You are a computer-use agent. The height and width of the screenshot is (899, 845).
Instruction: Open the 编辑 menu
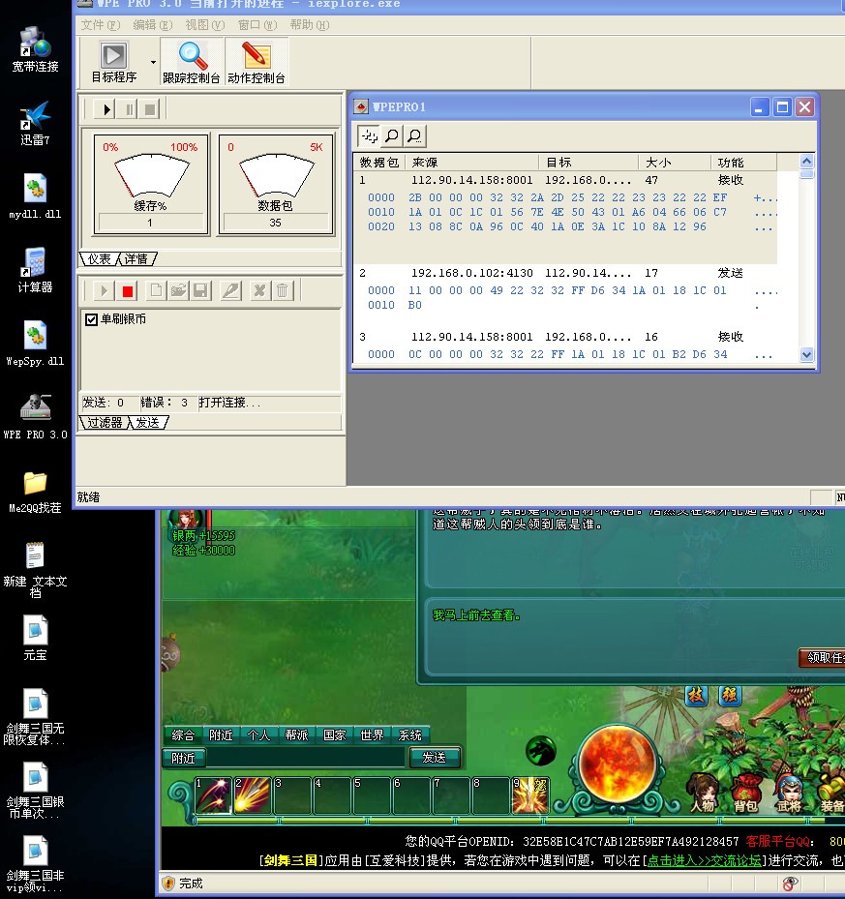point(153,25)
